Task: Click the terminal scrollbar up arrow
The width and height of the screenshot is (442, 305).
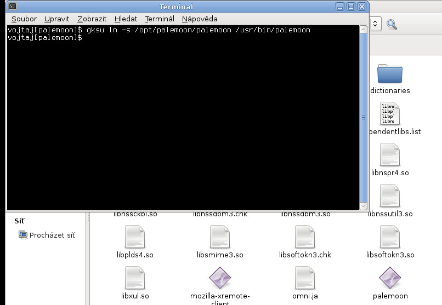Action: 363,29
